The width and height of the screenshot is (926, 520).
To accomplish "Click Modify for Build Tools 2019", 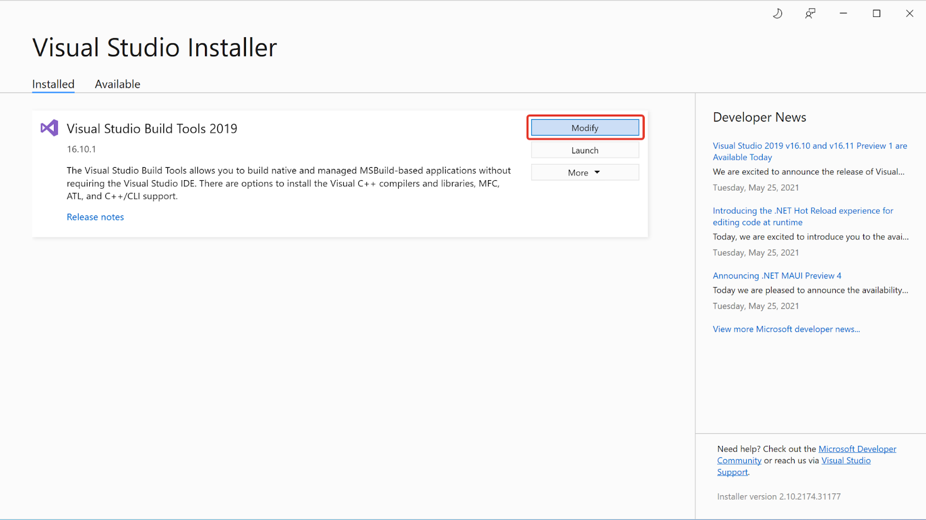I will [585, 128].
